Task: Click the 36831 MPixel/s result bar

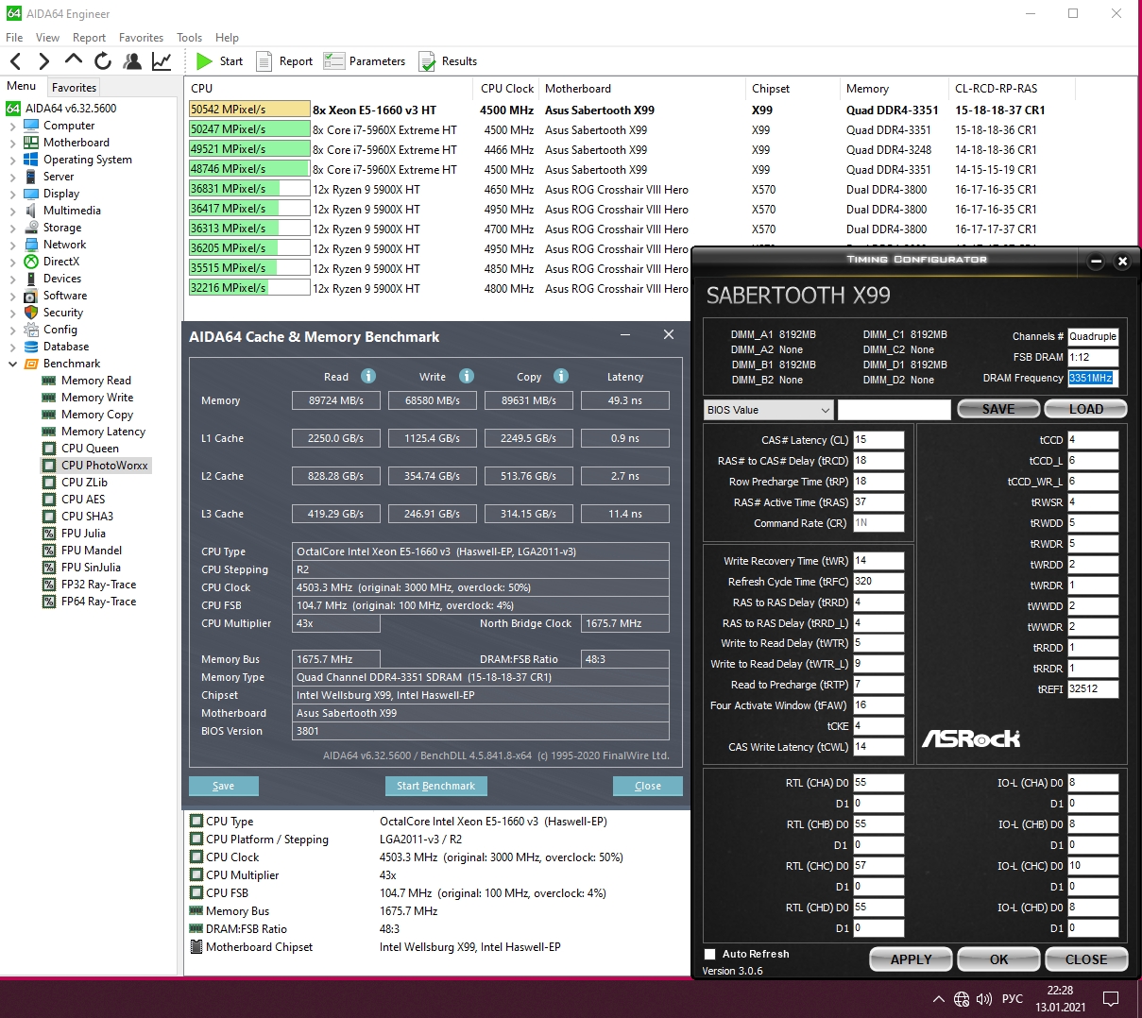Action: pyautogui.click(x=249, y=189)
